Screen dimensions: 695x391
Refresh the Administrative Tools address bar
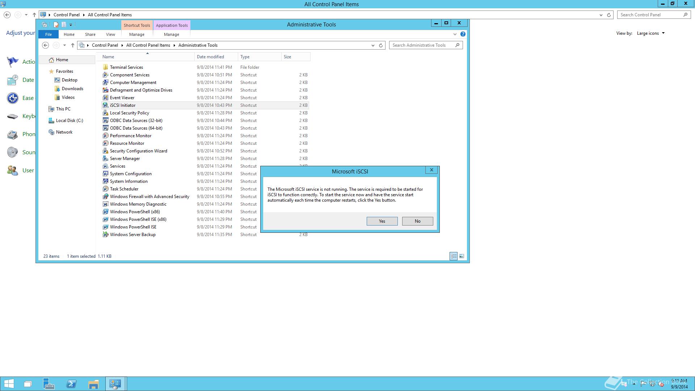point(381,45)
